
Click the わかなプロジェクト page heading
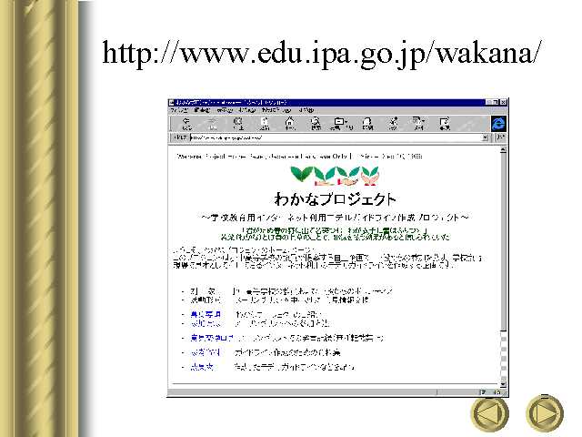tap(336, 199)
